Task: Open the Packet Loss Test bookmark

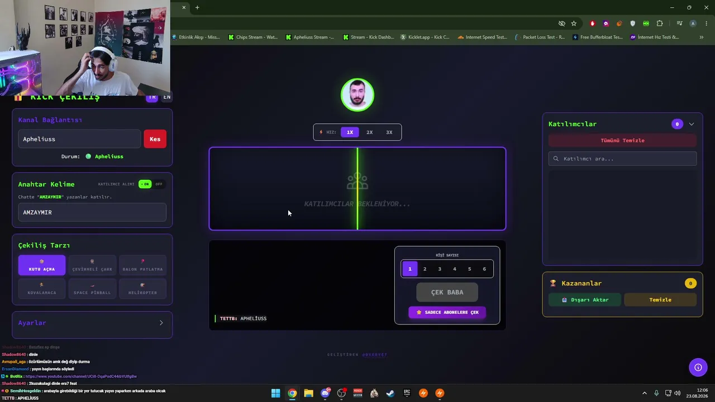Action: tap(540, 37)
